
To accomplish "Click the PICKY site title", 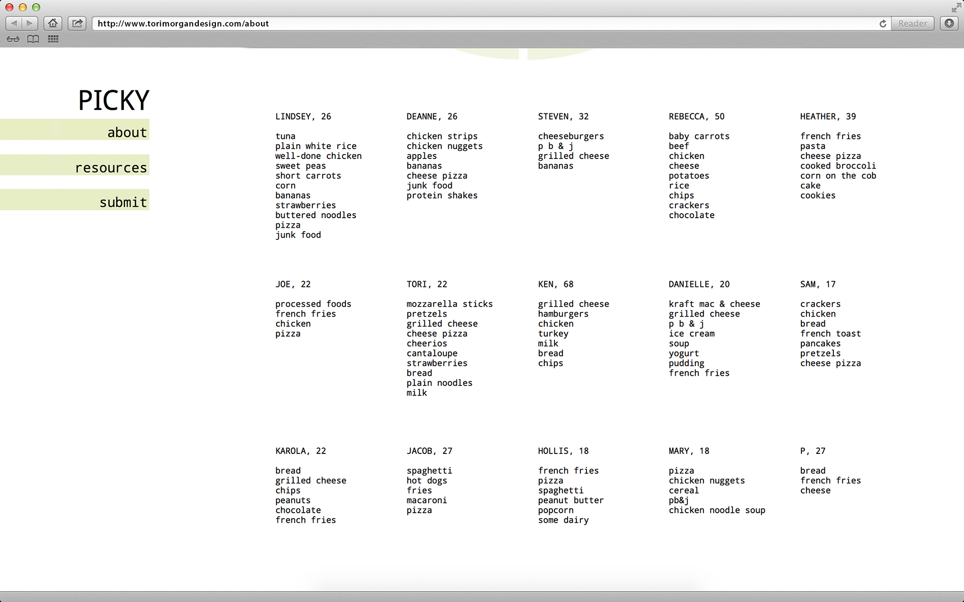I will (113, 100).
